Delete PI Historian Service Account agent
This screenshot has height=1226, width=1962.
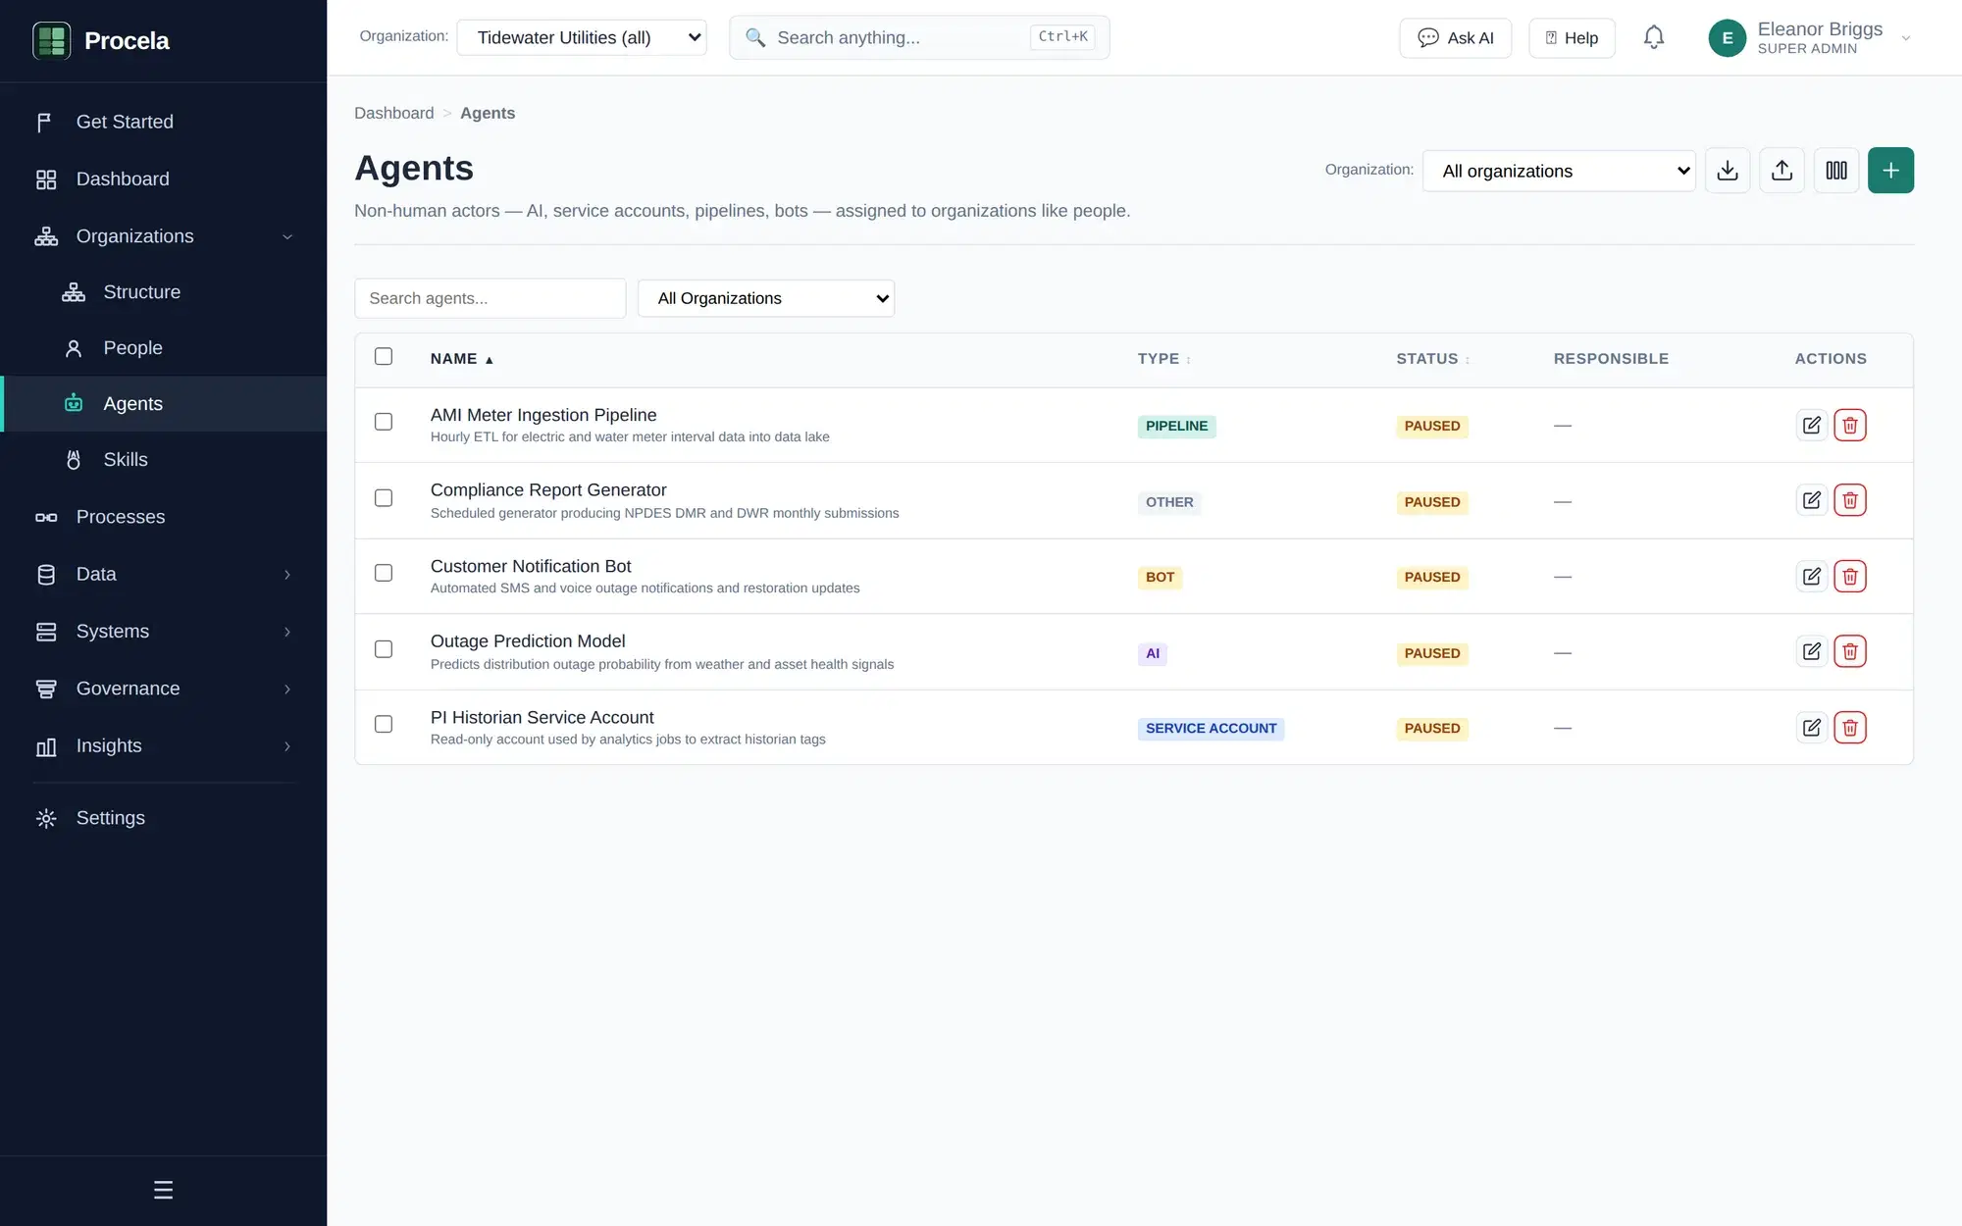[x=1850, y=727]
